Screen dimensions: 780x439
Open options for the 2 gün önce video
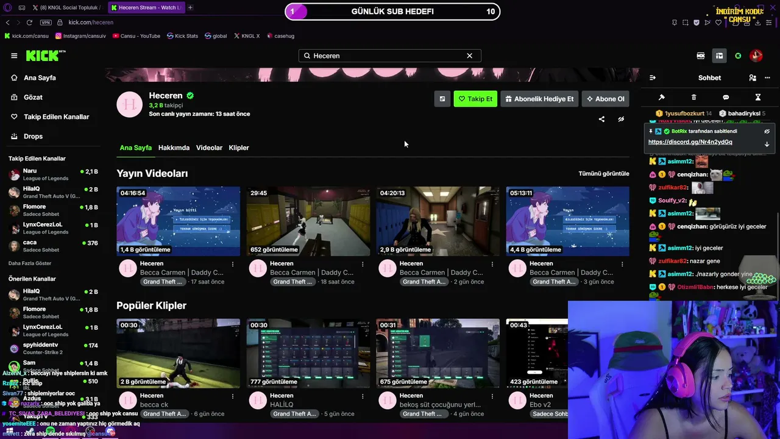[492, 264]
